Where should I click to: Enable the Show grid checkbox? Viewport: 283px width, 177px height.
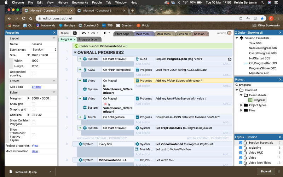point(34,104)
